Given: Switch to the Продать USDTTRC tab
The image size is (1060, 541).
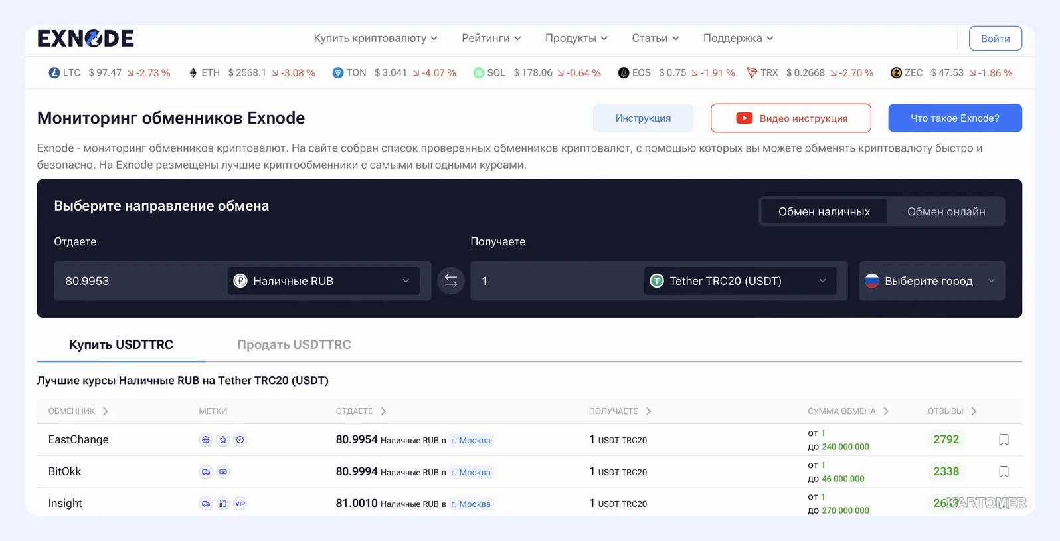Looking at the screenshot, I should coord(294,344).
